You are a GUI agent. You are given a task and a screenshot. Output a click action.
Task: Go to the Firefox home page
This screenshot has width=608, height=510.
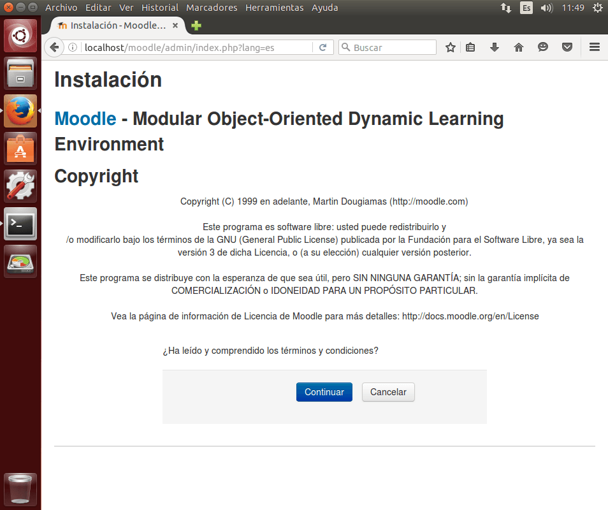tap(518, 47)
